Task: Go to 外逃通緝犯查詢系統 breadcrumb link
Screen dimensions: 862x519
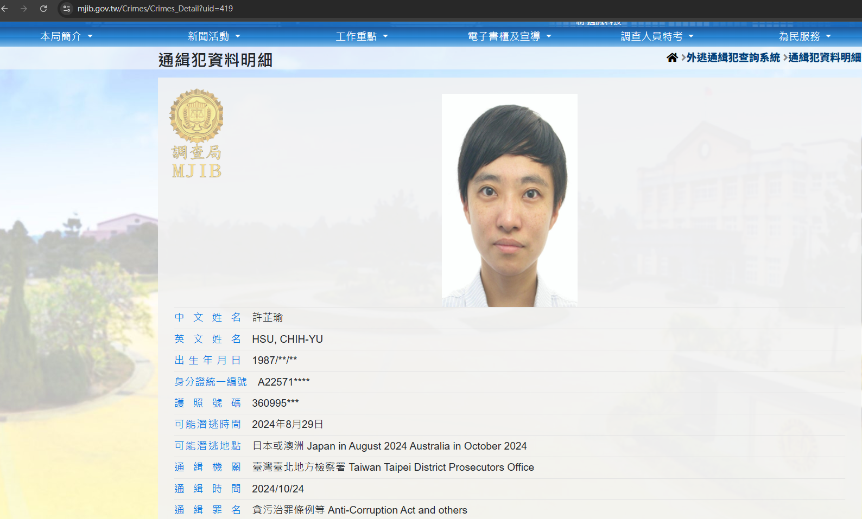Action: pyautogui.click(x=733, y=57)
